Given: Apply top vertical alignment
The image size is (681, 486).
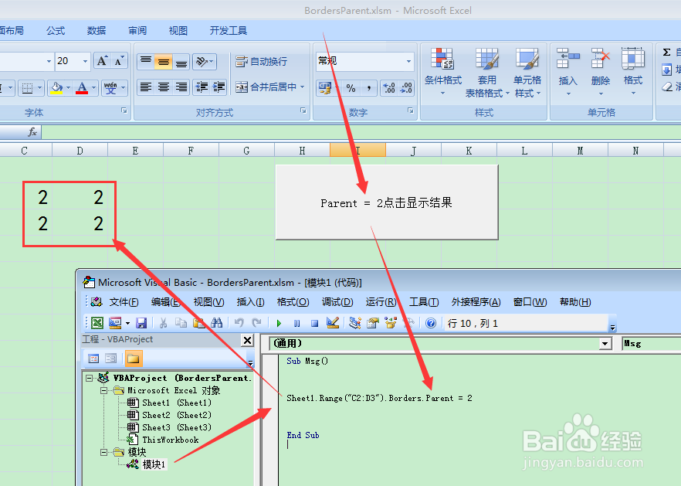Looking at the screenshot, I should pyautogui.click(x=146, y=61).
